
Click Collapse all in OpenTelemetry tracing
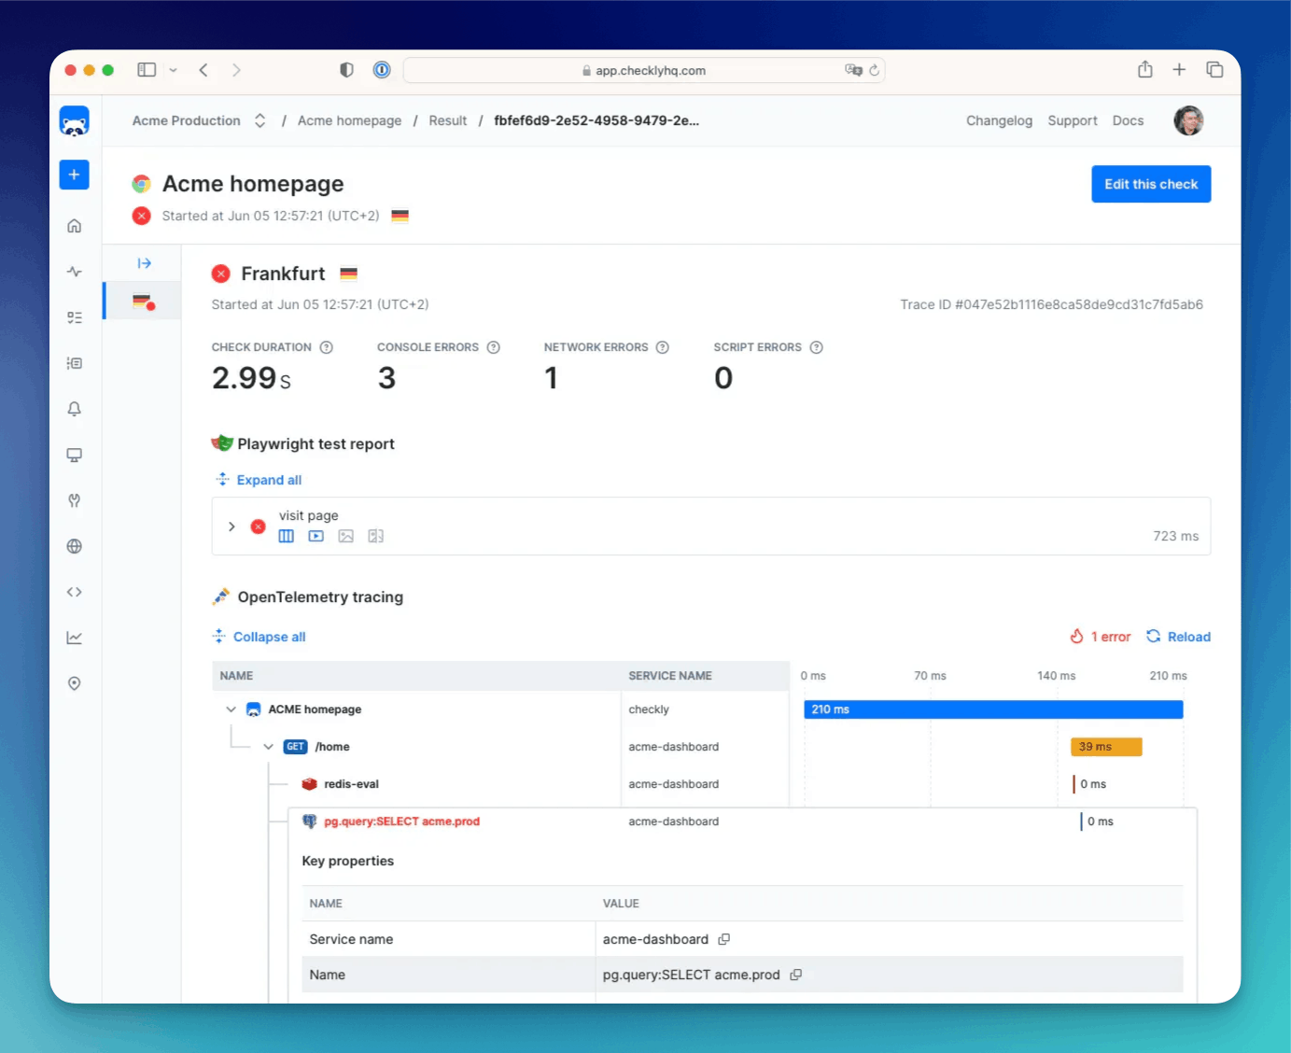(260, 637)
